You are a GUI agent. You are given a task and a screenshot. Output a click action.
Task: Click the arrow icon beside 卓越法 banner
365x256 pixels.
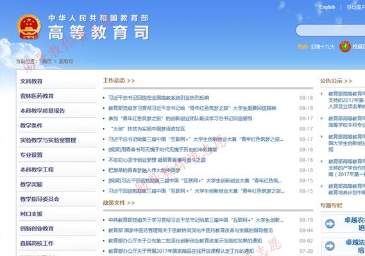[x=330, y=246]
